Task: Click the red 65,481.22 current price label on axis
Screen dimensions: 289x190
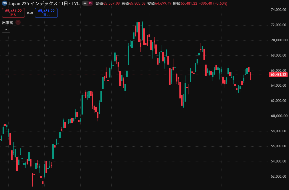Action: tap(278, 75)
